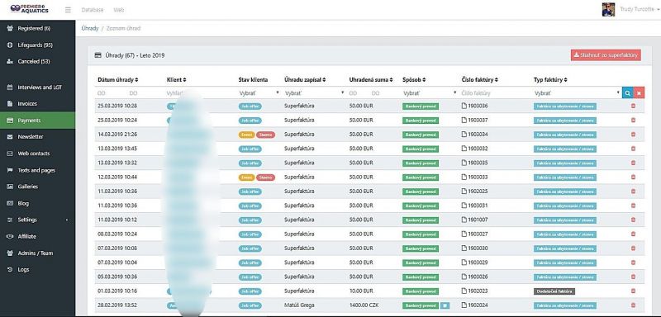Delete payment row with invoice 1903032
The width and height of the screenshot is (661, 317).
[x=633, y=149]
